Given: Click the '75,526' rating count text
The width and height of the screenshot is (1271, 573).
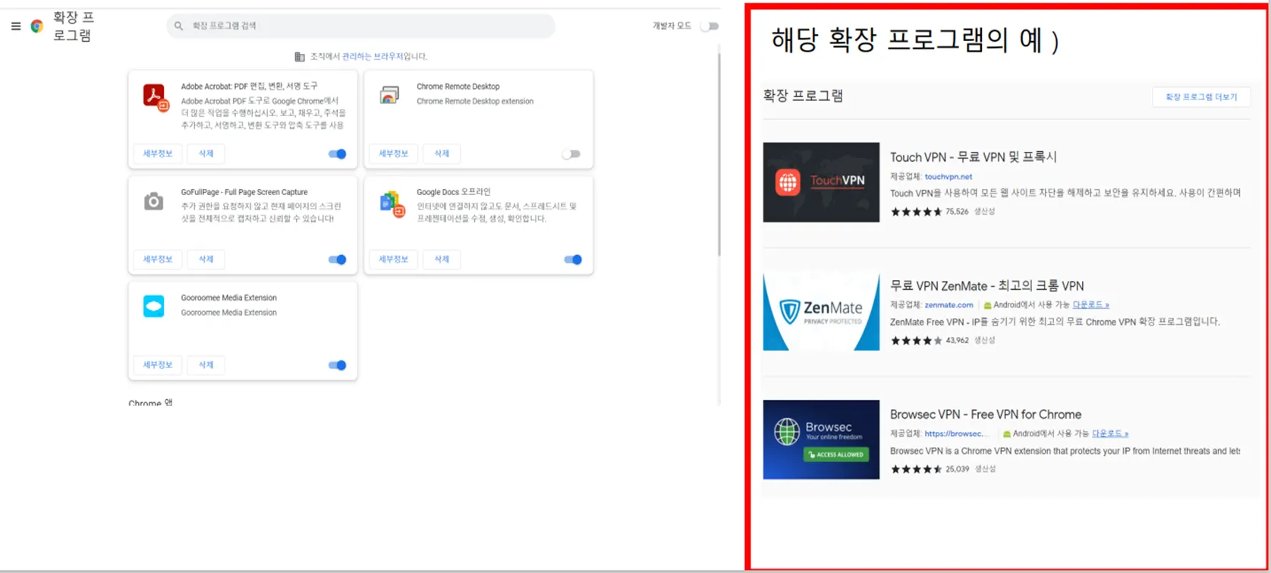Looking at the screenshot, I should 957,212.
